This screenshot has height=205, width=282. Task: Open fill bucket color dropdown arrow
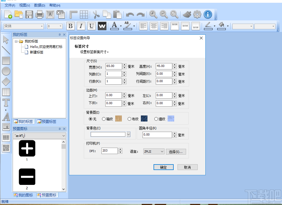click(228, 26)
